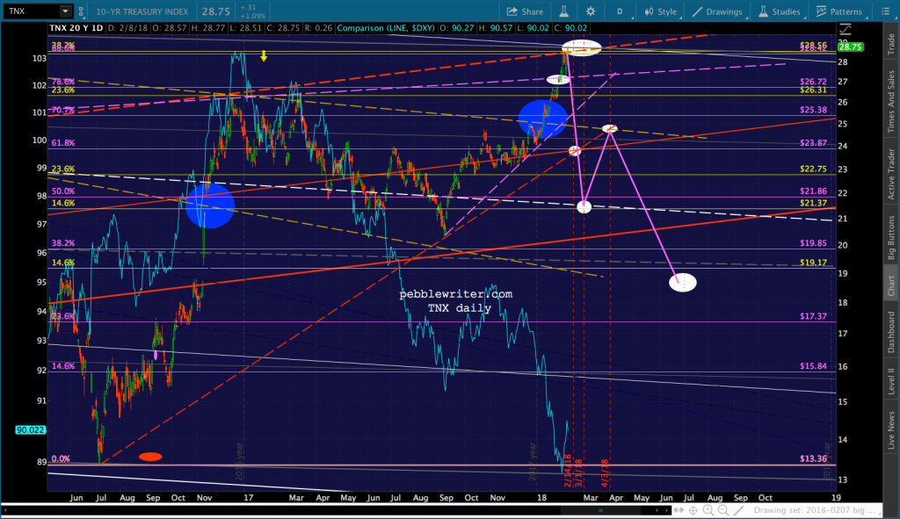
Task: Open the Live News side tab
Action: 891,429
